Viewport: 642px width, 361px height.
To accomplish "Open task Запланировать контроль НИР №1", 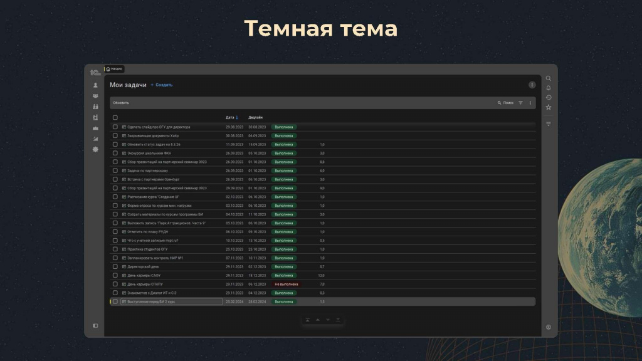I will point(155,258).
